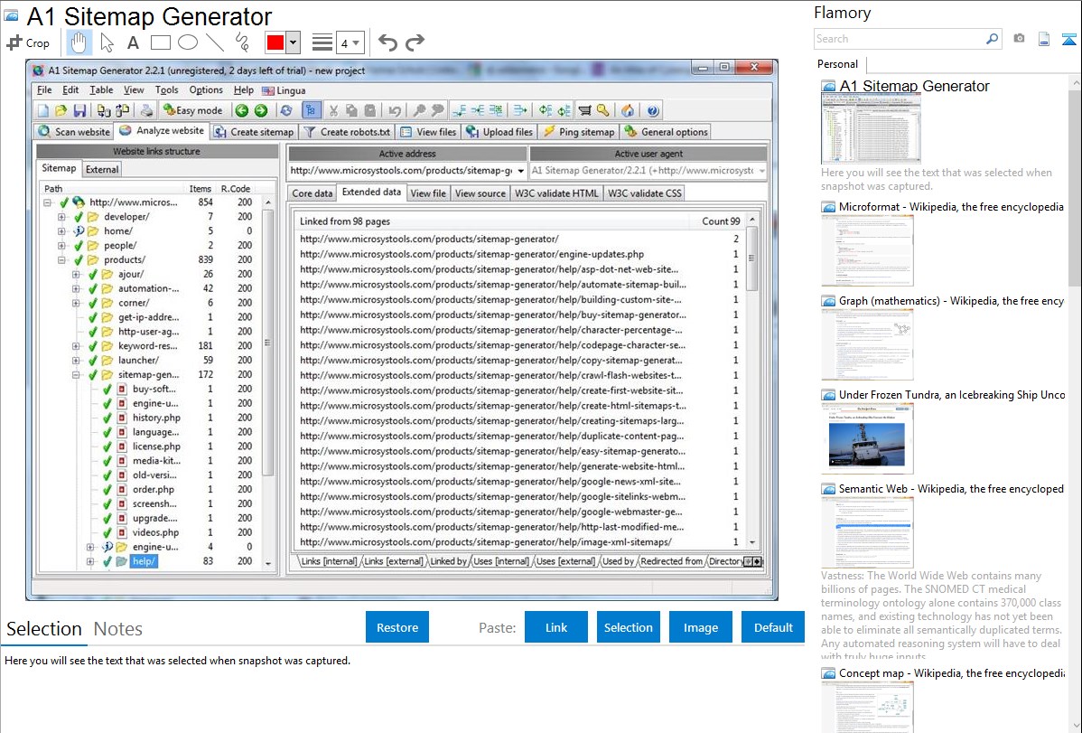The image size is (1082, 733).
Task: Switch to the Scan website tab
Action: (73, 132)
